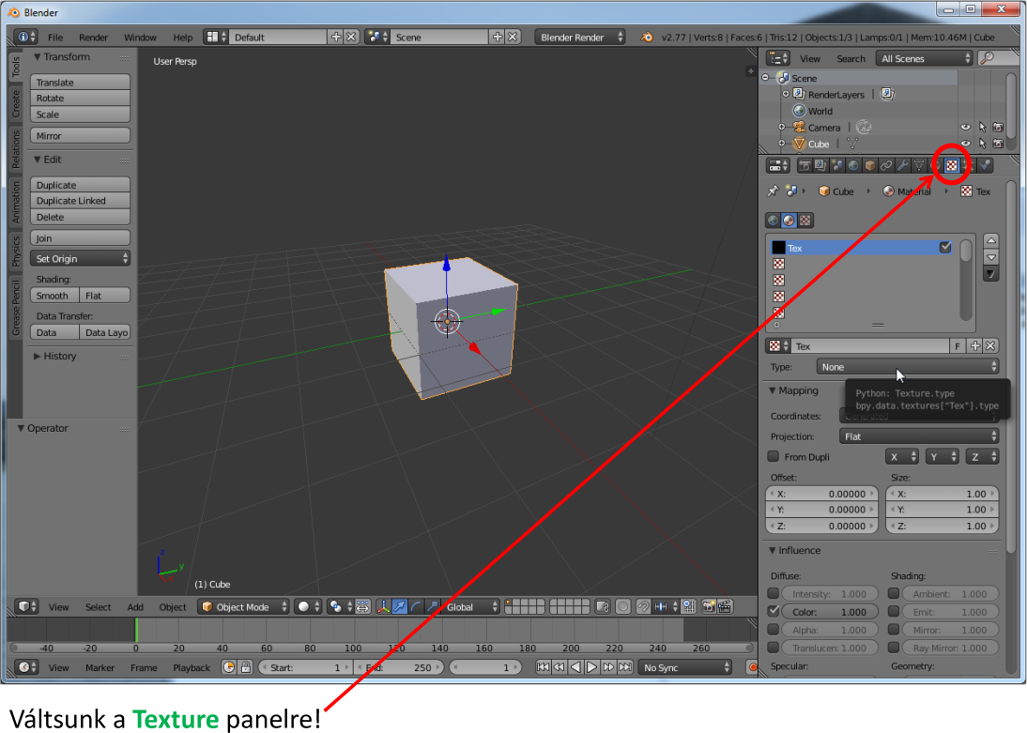Open the Projection dropdown showing Flat
This screenshot has height=733, width=1027.
click(x=919, y=436)
